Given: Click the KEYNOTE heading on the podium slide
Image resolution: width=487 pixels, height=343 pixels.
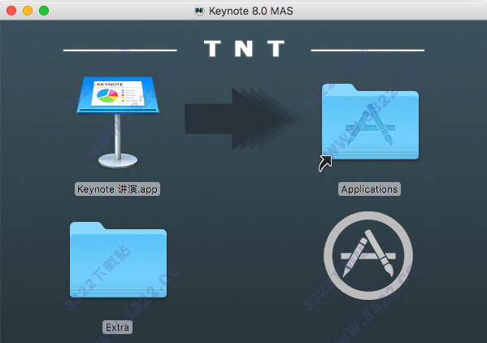Looking at the screenshot, I should 110,85.
